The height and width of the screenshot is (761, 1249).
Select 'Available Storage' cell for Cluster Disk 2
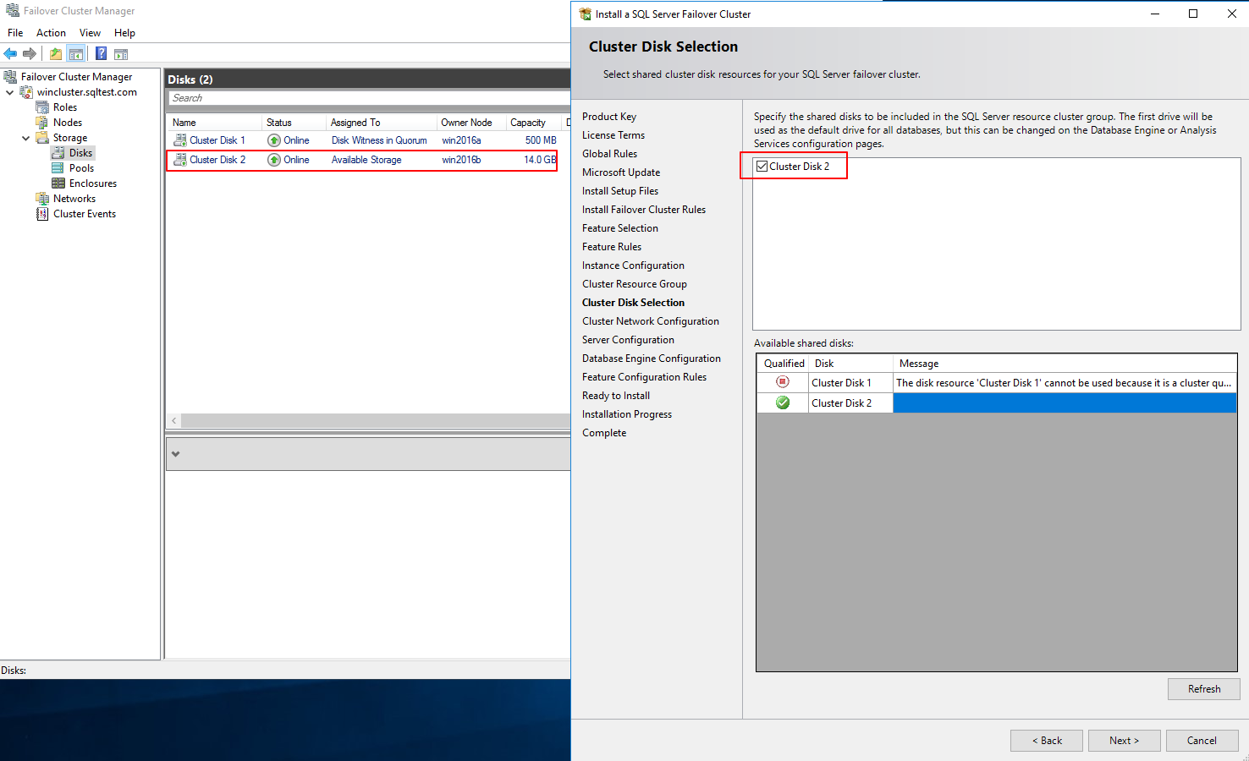click(x=366, y=160)
